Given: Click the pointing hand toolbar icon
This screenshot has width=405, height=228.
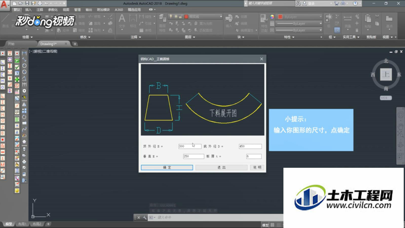Looking at the screenshot, I should (x=17, y=164).
